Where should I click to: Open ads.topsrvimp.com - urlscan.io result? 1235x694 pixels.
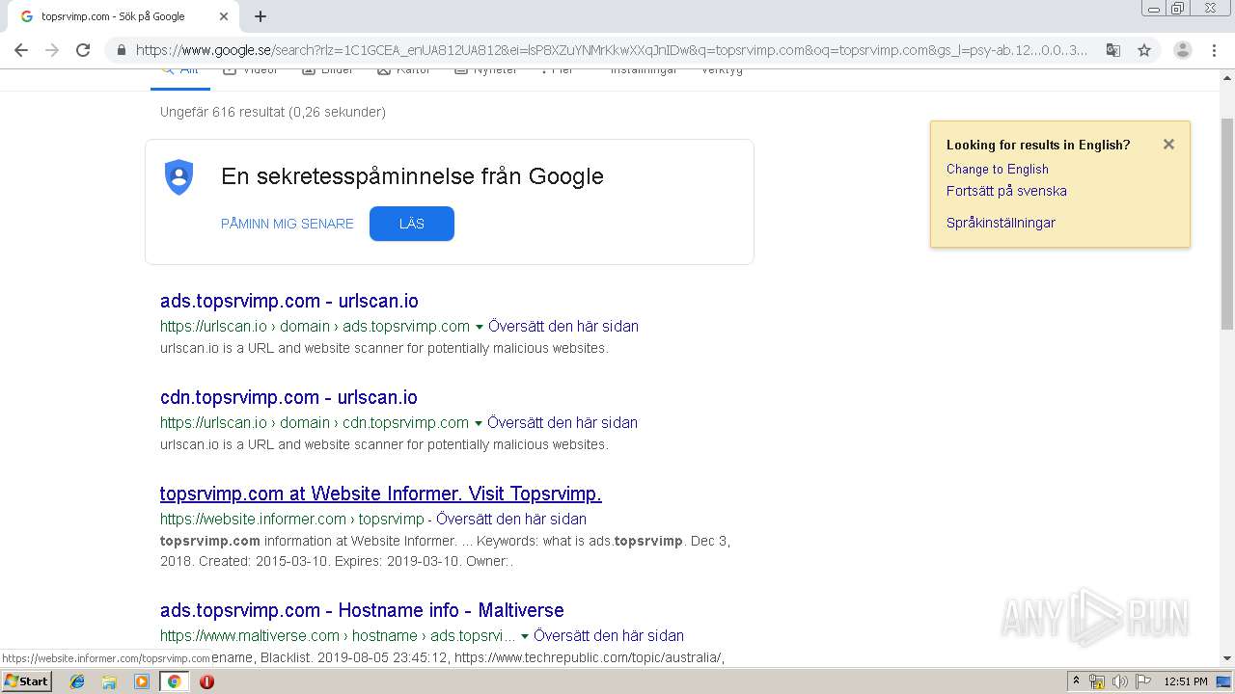[289, 301]
